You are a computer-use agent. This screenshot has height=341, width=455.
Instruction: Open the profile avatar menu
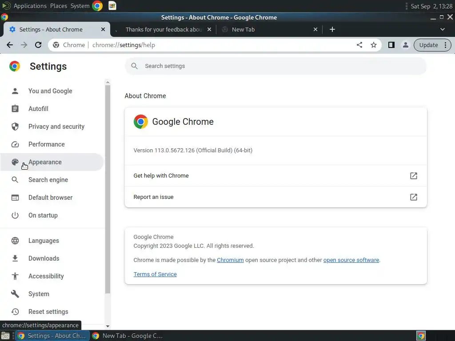tap(406, 45)
